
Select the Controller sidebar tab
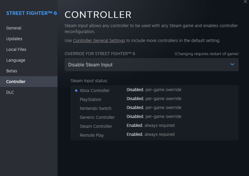pyautogui.click(x=16, y=82)
